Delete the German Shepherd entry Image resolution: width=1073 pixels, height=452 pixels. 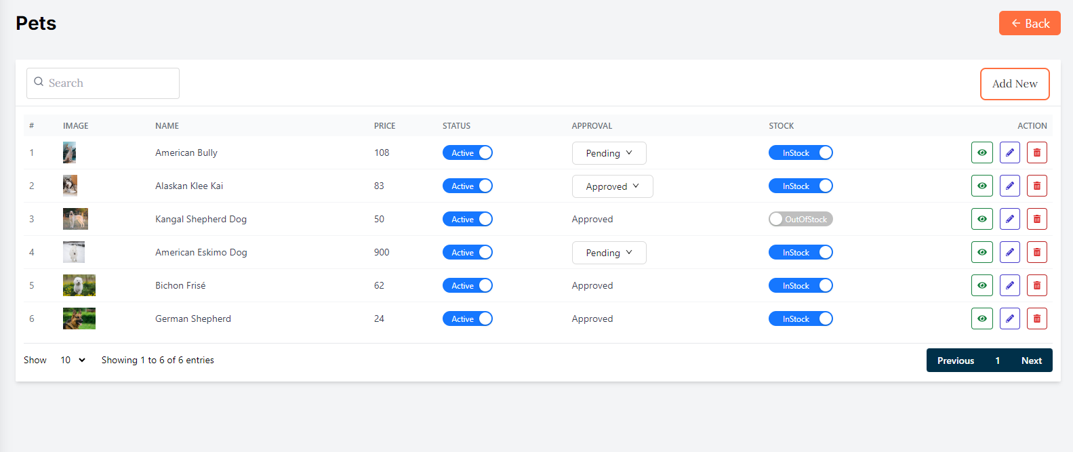tap(1036, 319)
